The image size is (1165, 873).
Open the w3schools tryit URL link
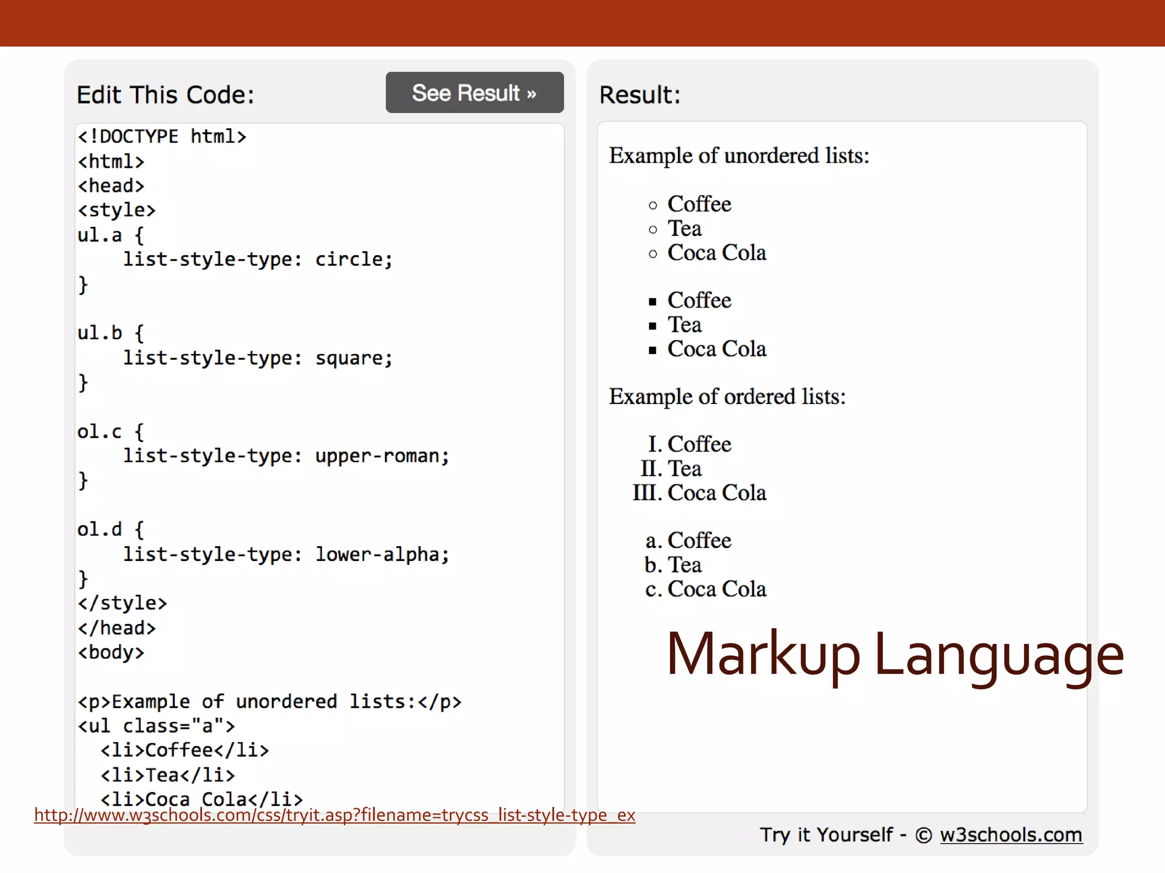334,815
